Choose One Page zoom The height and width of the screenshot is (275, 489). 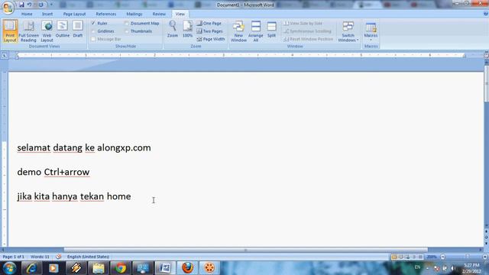pyautogui.click(x=209, y=23)
